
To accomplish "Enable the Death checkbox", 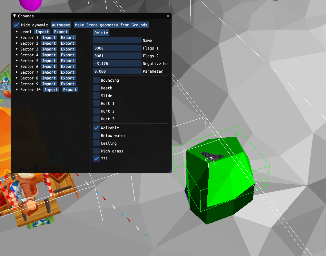I will click(96, 88).
